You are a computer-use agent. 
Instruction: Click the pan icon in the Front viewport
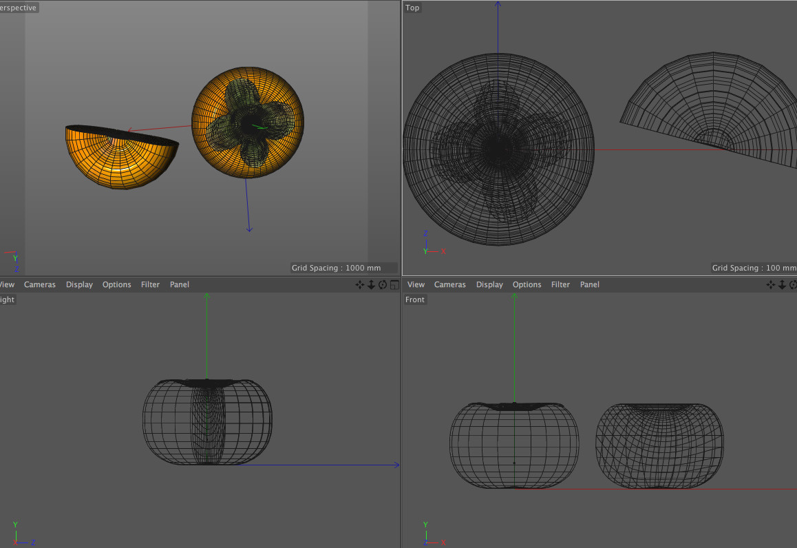click(x=772, y=285)
